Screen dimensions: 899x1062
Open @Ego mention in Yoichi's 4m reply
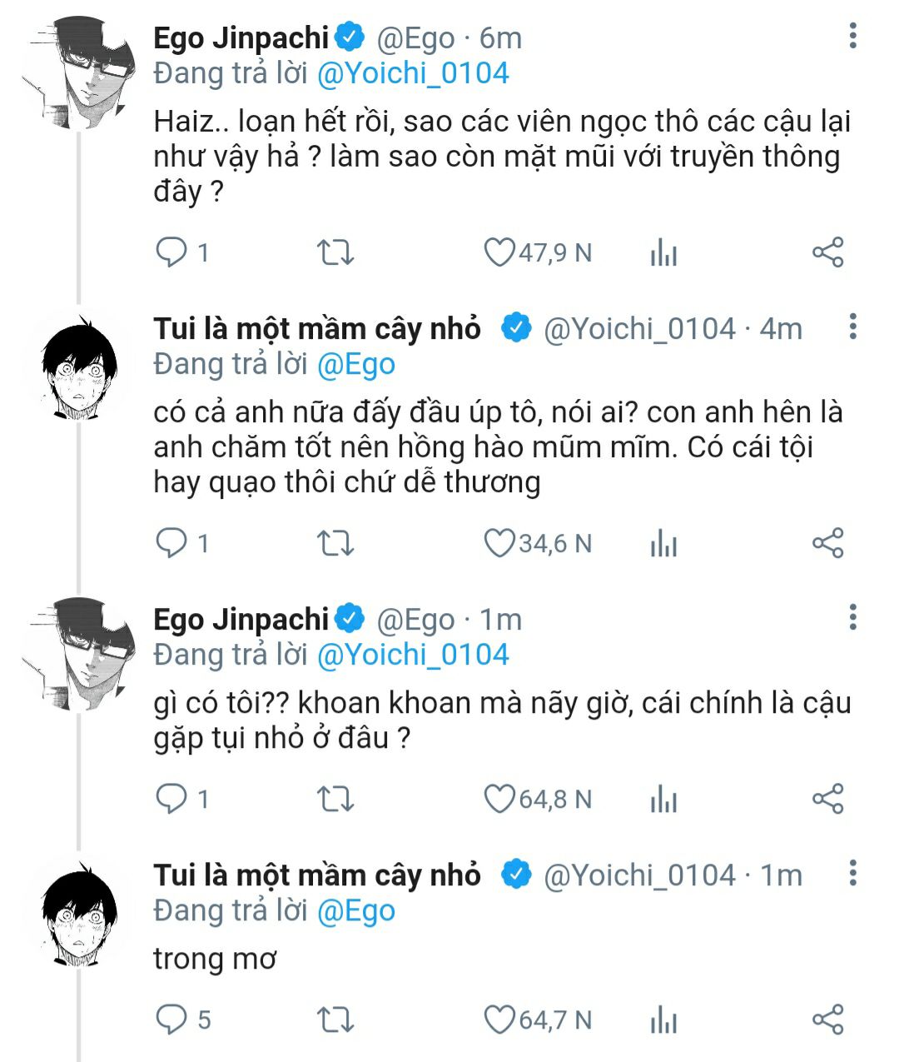click(x=356, y=365)
